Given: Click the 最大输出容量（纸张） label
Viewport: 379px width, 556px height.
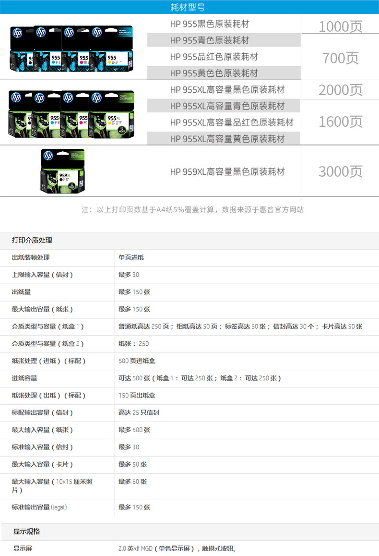Looking at the screenshot, I should (42, 309).
